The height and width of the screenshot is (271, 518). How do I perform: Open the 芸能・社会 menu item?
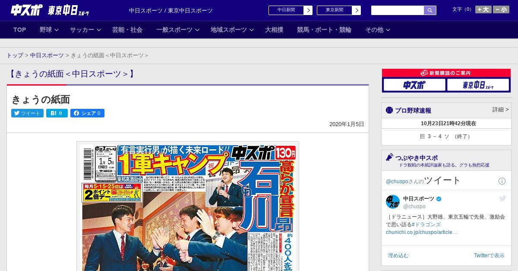(x=127, y=30)
